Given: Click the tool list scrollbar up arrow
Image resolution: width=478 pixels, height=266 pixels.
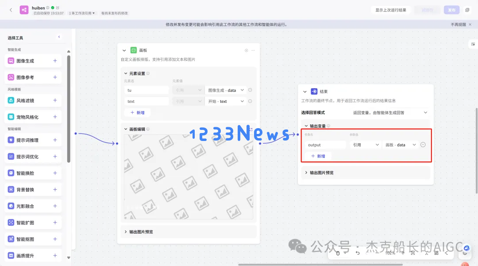Looking at the screenshot, I should click(x=69, y=51).
